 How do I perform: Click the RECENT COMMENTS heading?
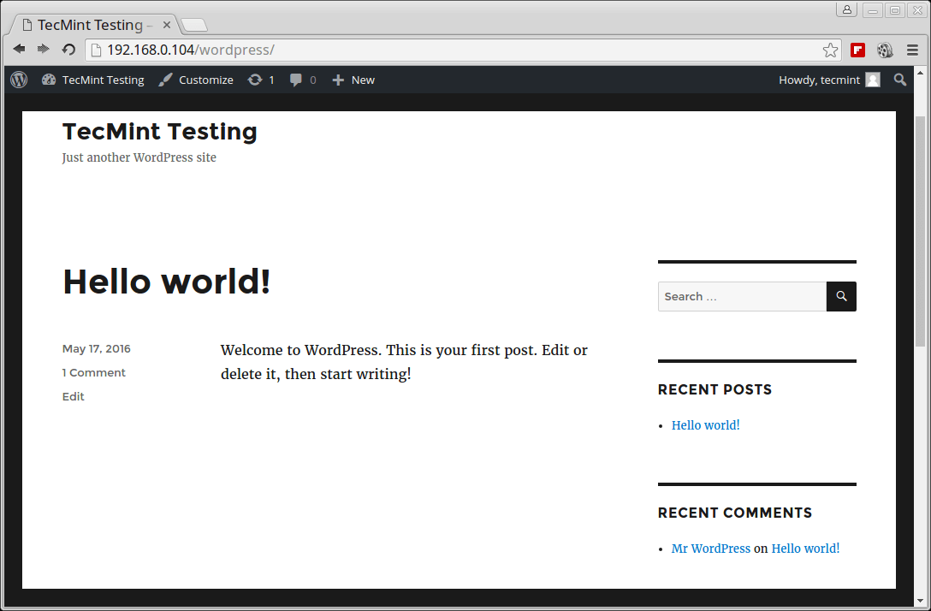(735, 513)
